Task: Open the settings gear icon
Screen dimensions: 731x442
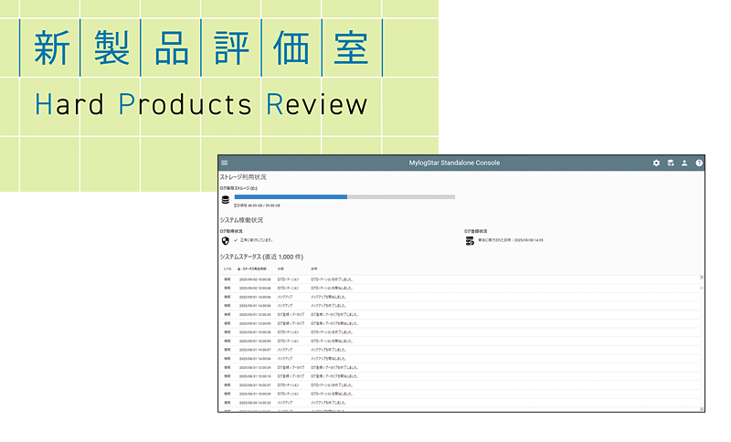Action: click(656, 163)
